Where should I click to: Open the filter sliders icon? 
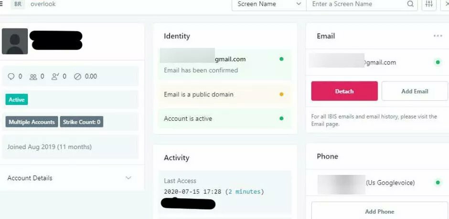click(429, 4)
